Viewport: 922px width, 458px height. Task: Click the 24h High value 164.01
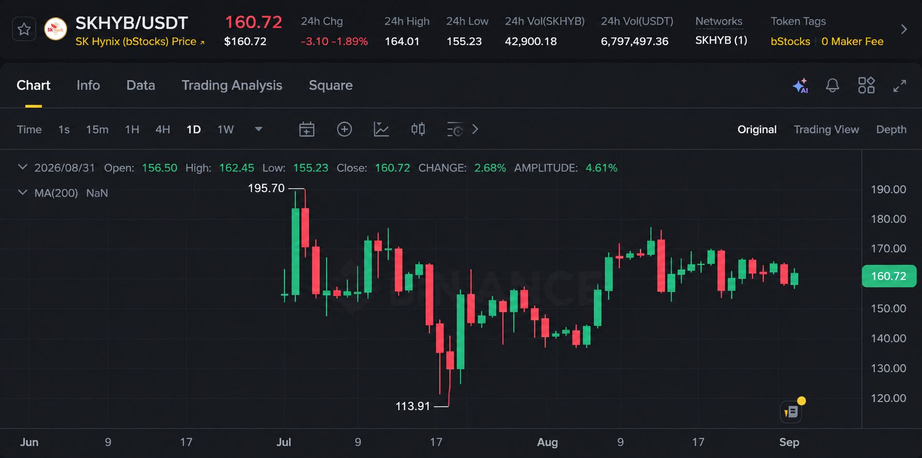(x=402, y=41)
